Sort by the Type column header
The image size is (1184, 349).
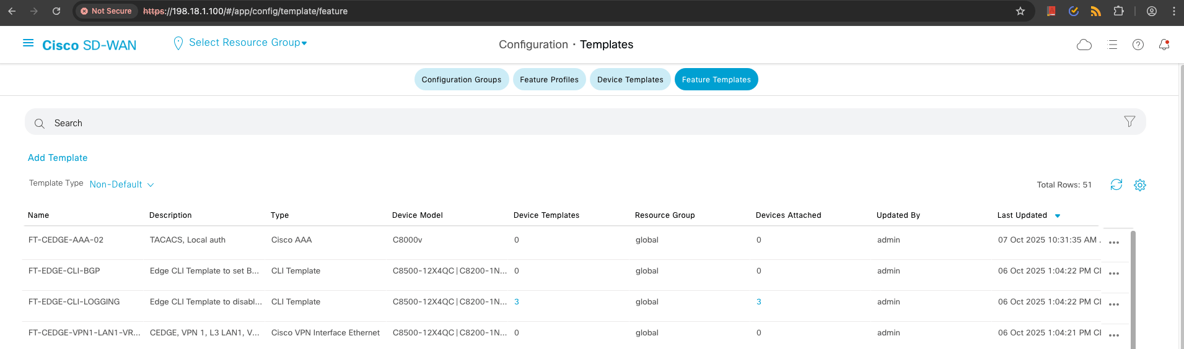pos(279,215)
